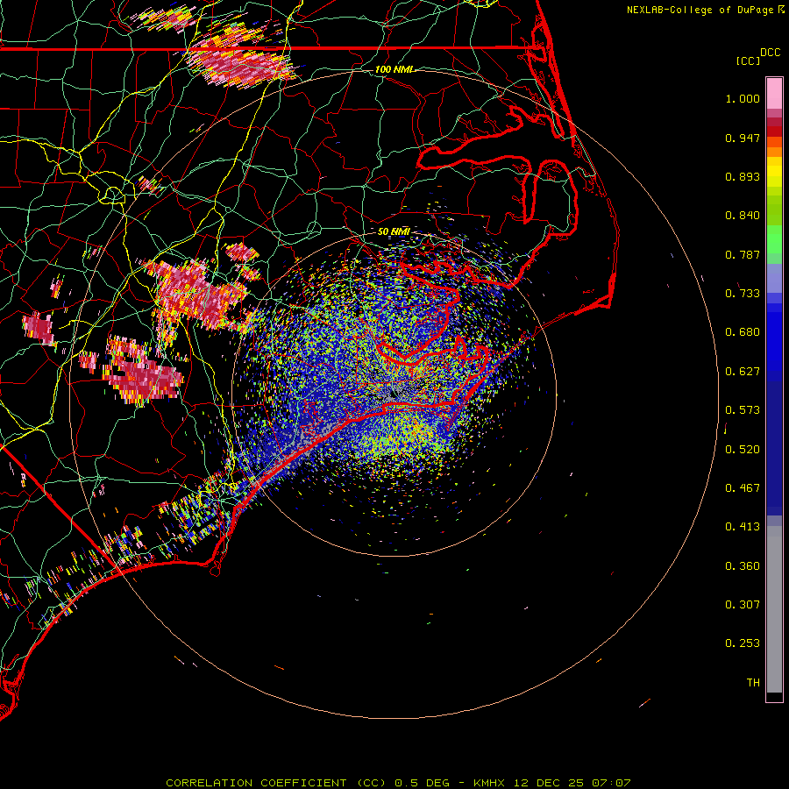Click the 0.893 legend value

tap(743, 176)
